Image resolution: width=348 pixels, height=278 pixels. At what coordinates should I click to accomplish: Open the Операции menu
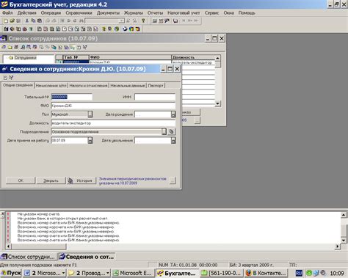(51, 13)
